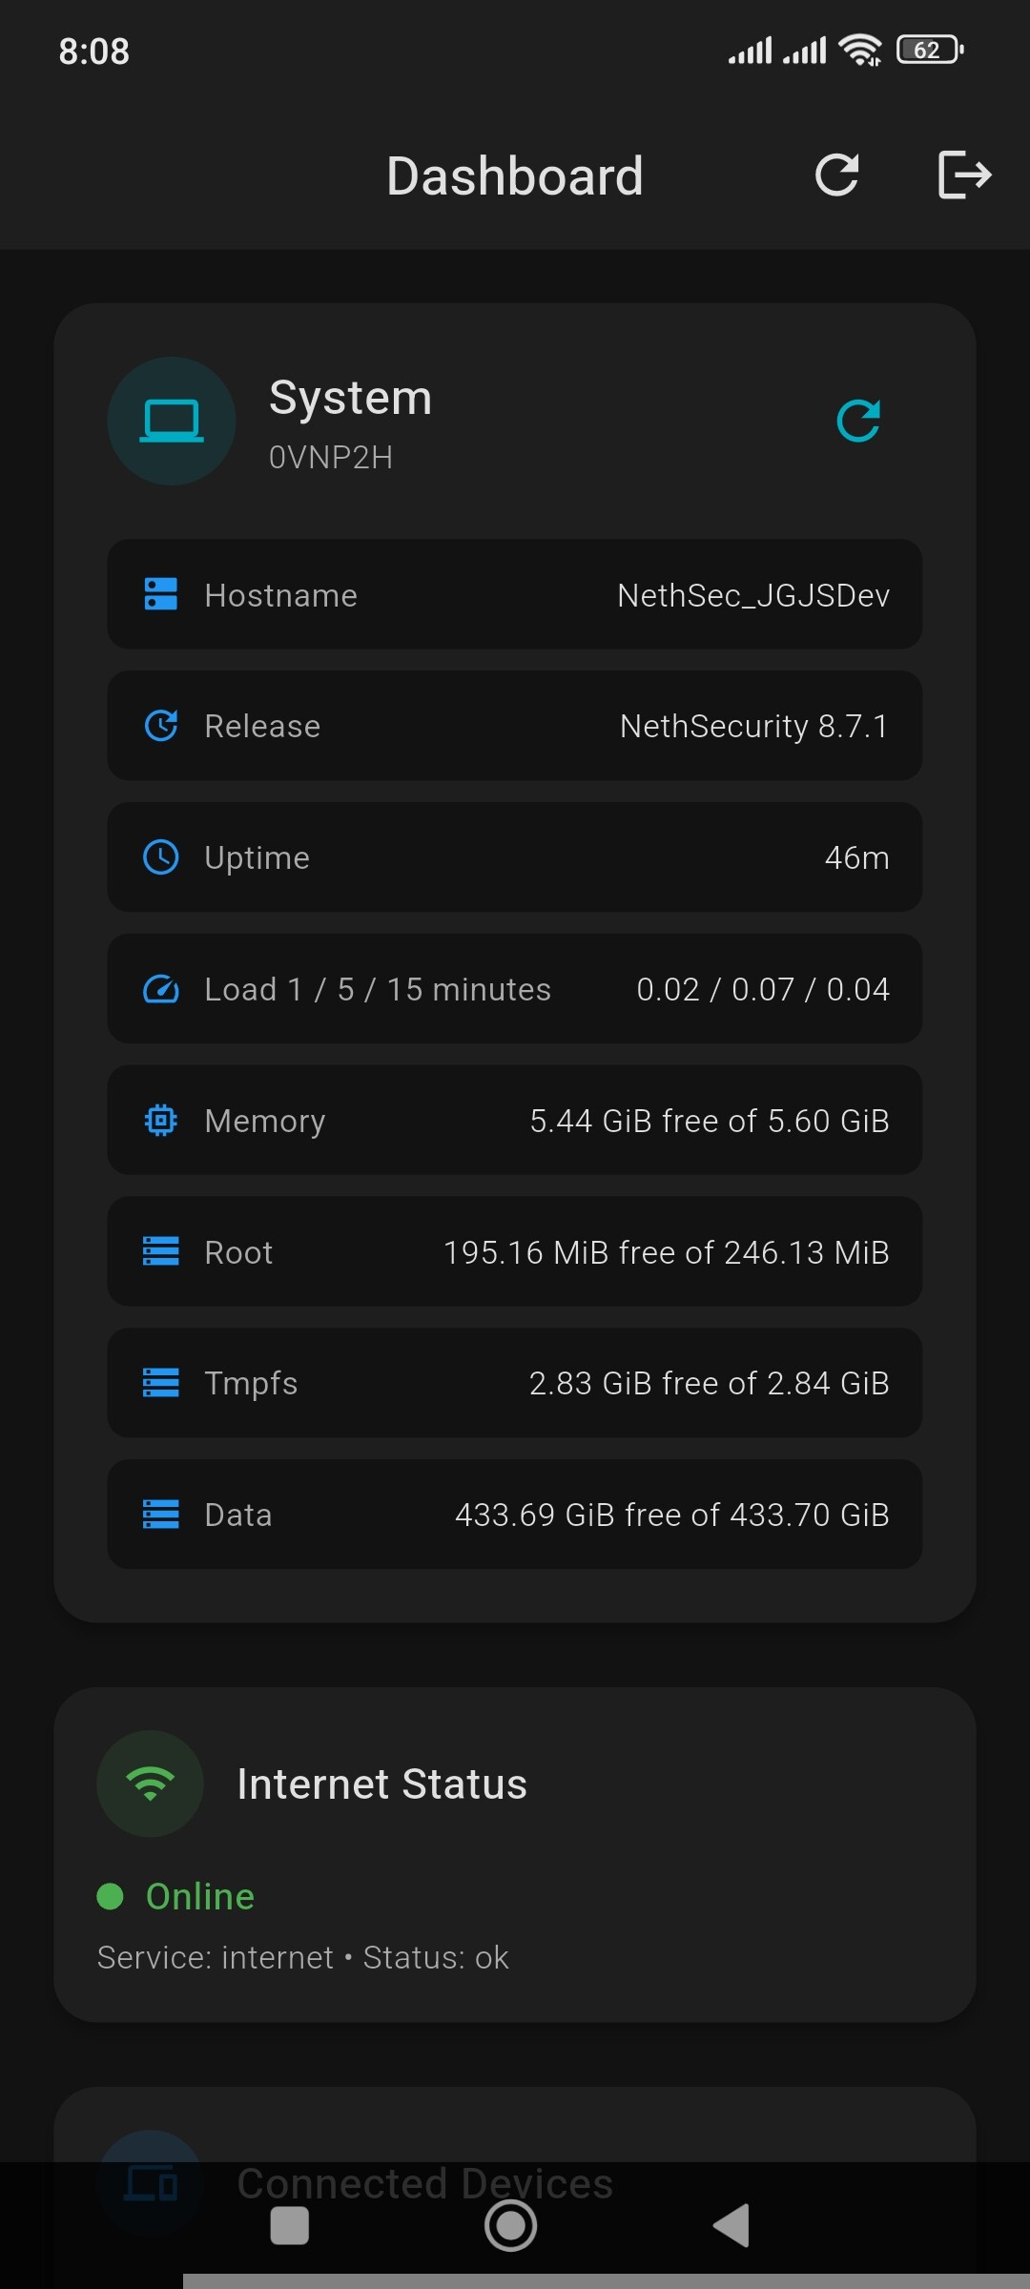Tap the Load speedometer icon
The height and width of the screenshot is (2289, 1030).
pos(161,989)
